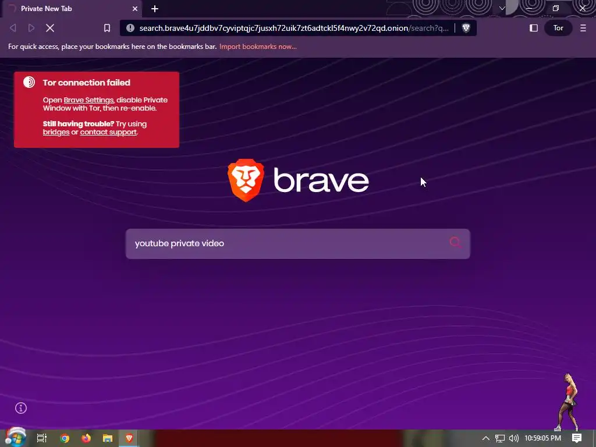
Task: Bookmark this page with the bookmark icon
Action: coord(107,28)
